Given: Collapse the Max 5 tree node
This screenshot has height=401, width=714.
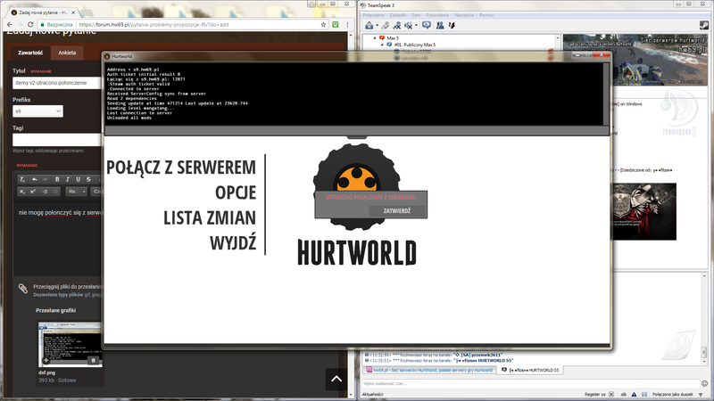Looking at the screenshot, I should 375,38.
